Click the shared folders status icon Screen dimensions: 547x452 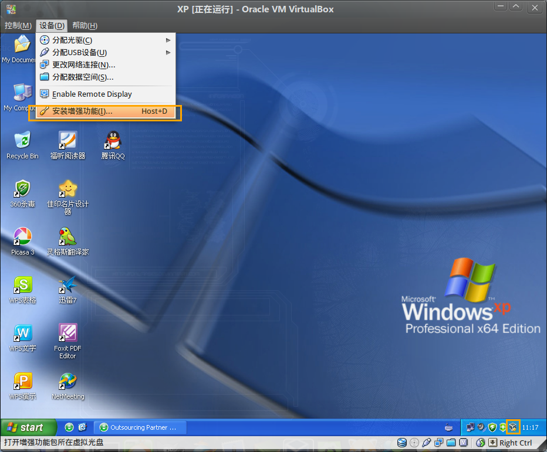pyautogui.click(x=451, y=443)
